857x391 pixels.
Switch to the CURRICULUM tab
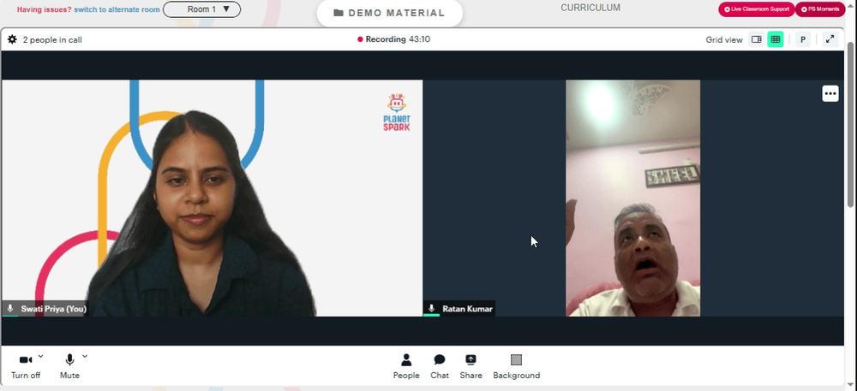[590, 9]
